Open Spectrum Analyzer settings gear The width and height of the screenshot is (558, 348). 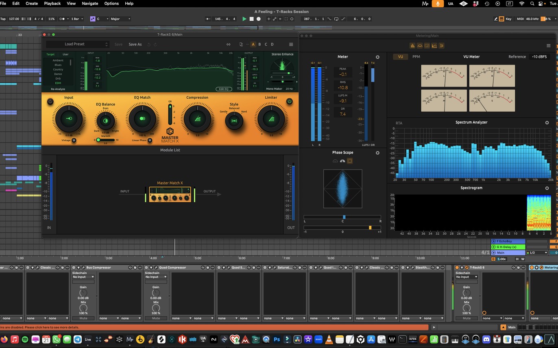click(x=547, y=123)
